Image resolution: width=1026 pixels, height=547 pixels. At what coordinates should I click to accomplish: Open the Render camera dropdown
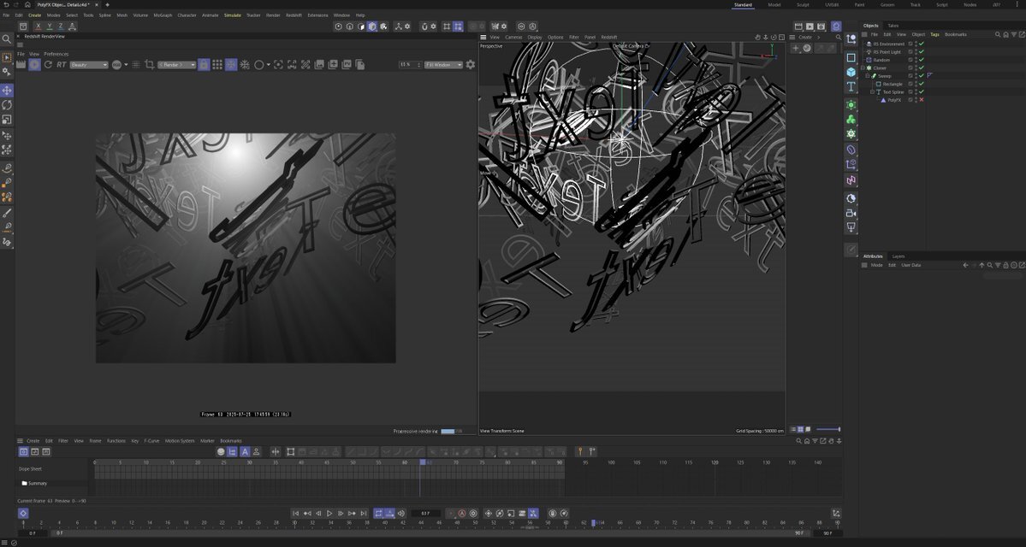click(x=176, y=65)
